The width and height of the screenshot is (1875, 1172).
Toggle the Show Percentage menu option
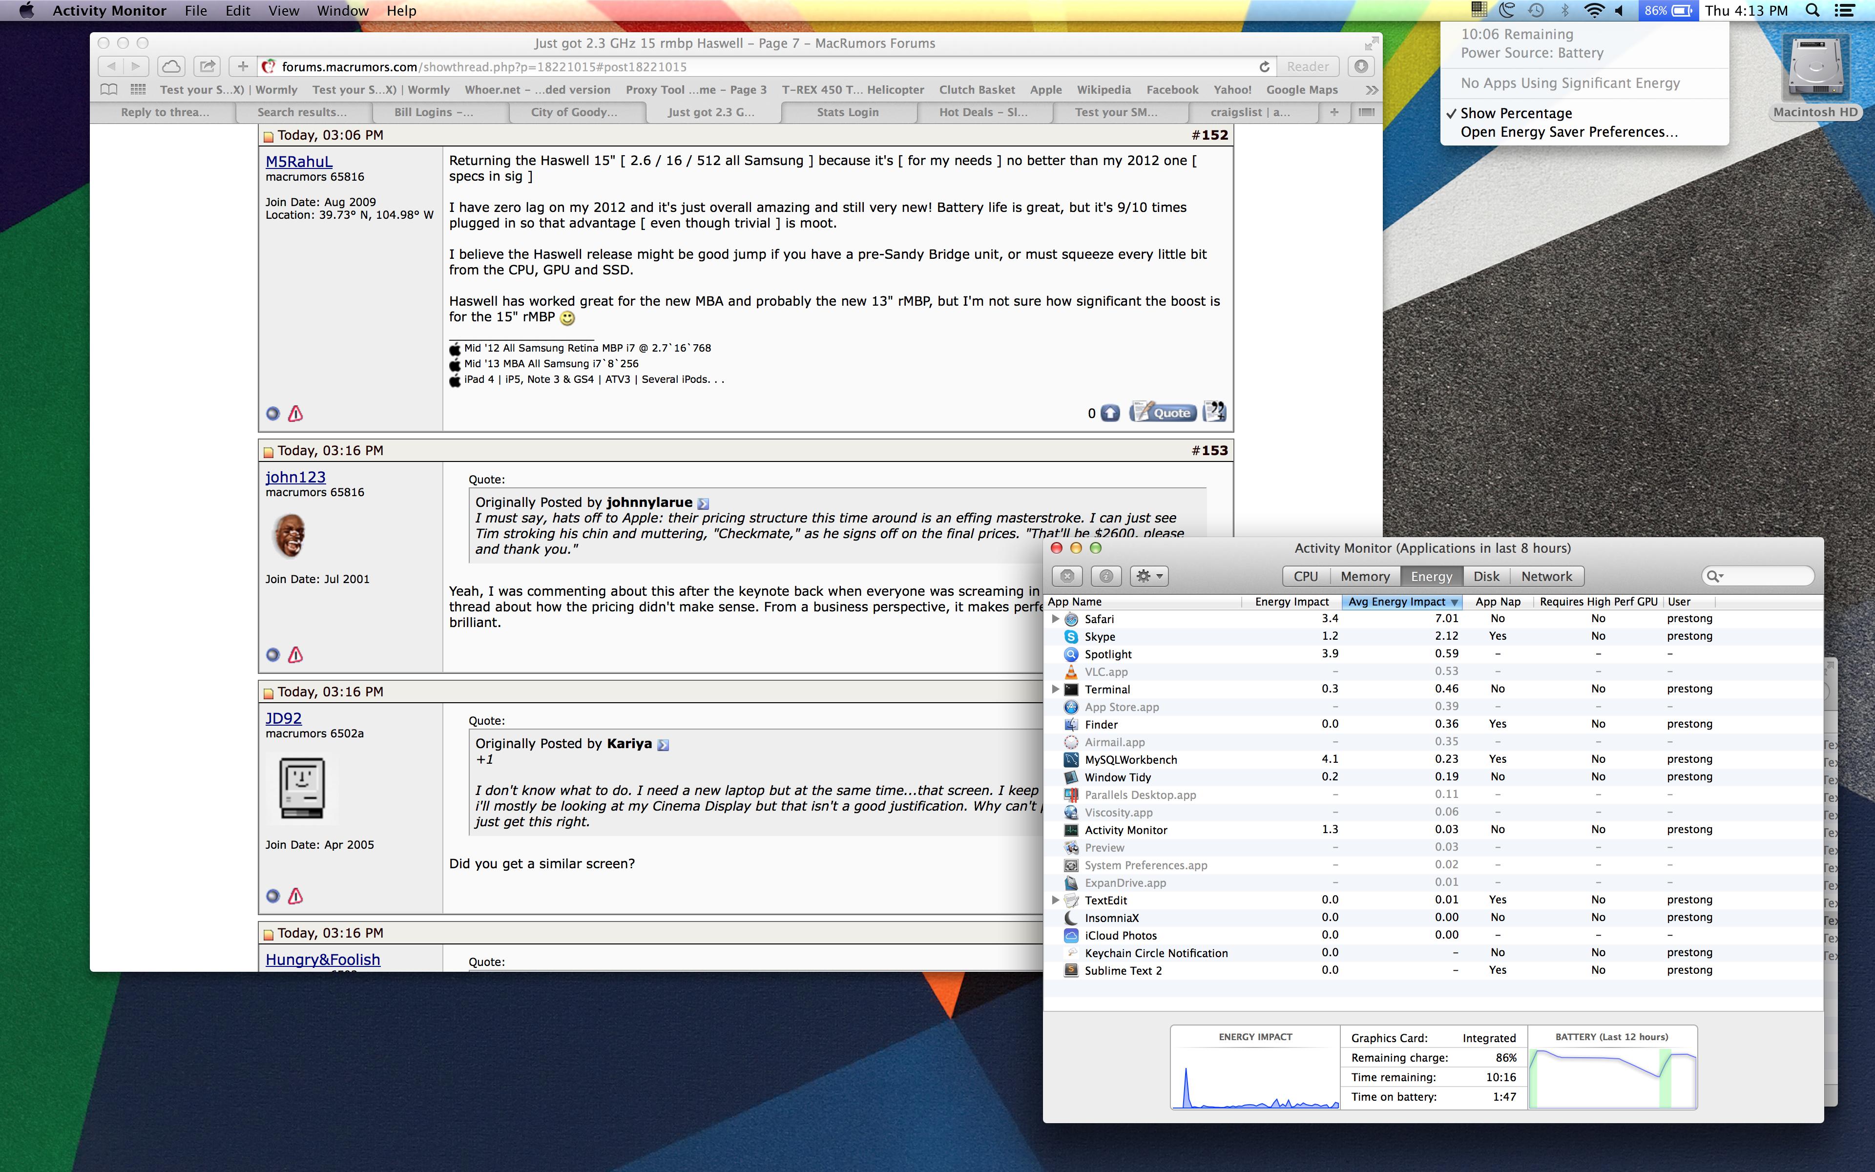[x=1516, y=113]
